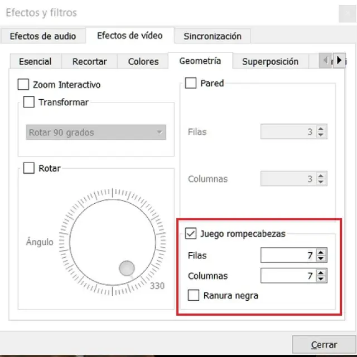Click the Cerrar button

[323, 345]
